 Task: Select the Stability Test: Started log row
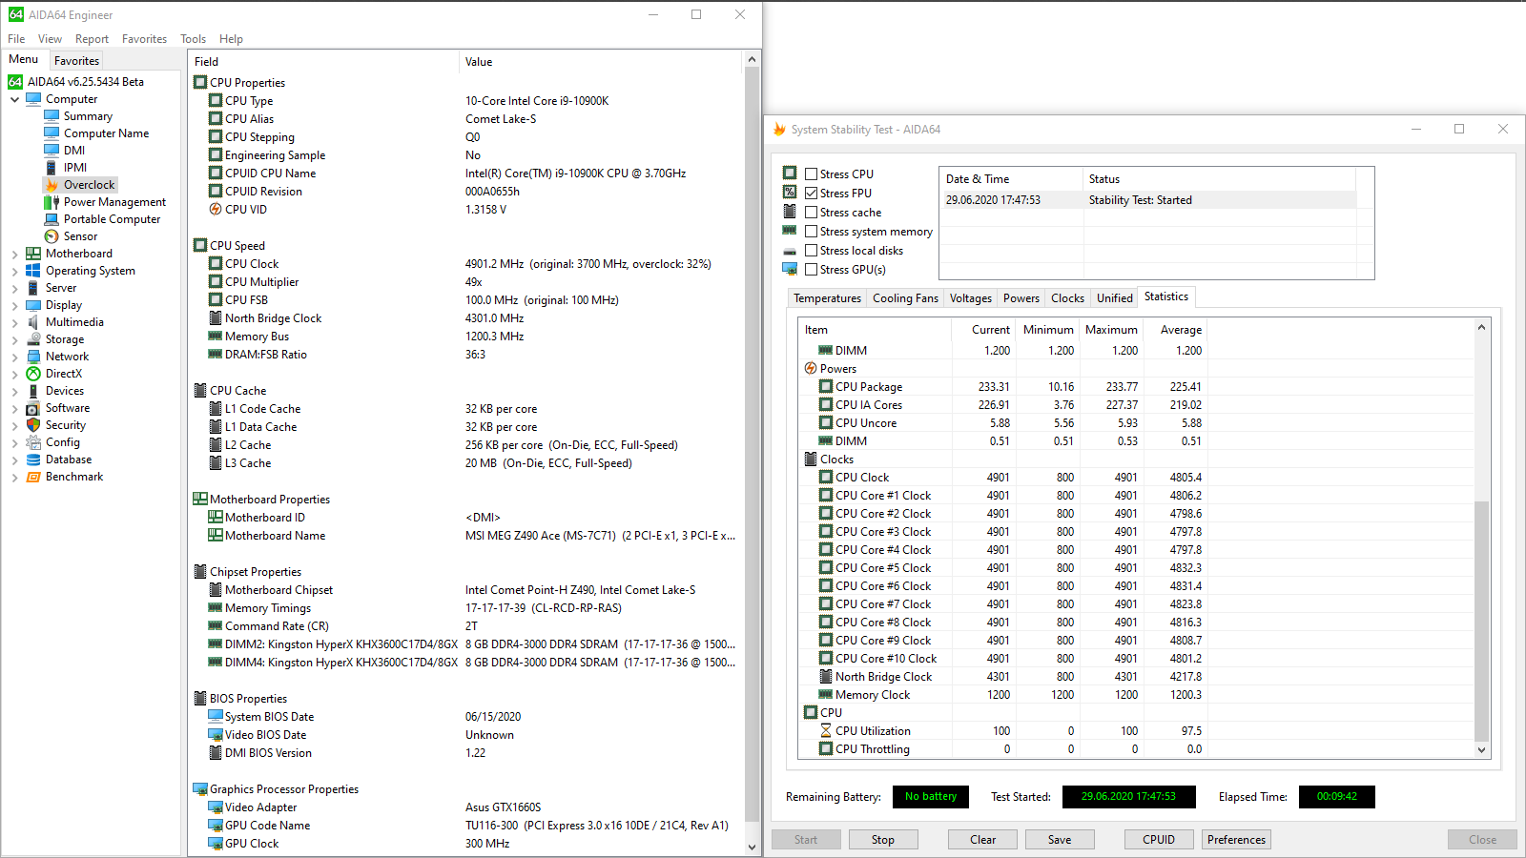coord(1148,200)
